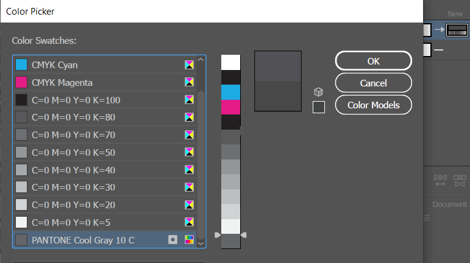Click the CMYK icon on the K=100 row
The height and width of the screenshot is (263, 470).
coord(190,100)
